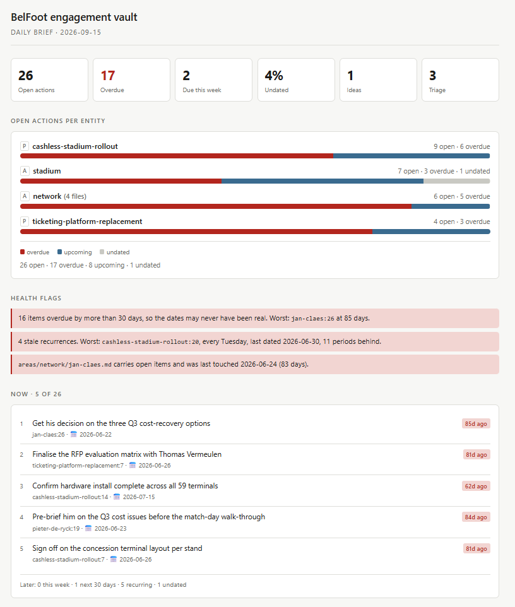Open task Sign off on concession terminal layout
This screenshot has width=515, height=607.
pos(117,548)
